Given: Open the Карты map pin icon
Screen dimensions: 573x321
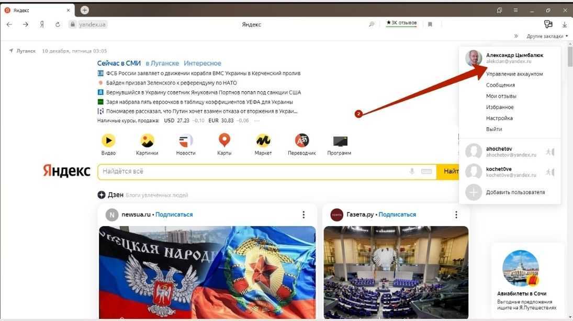Looking at the screenshot, I should [224, 140].
